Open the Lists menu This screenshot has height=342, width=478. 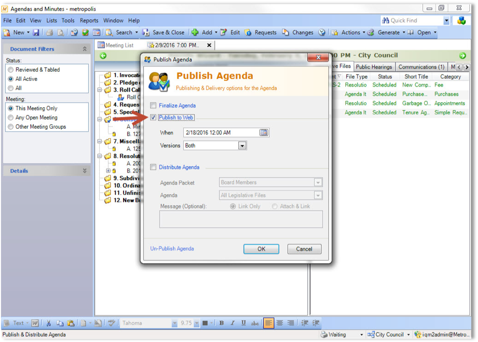point(52,20)
